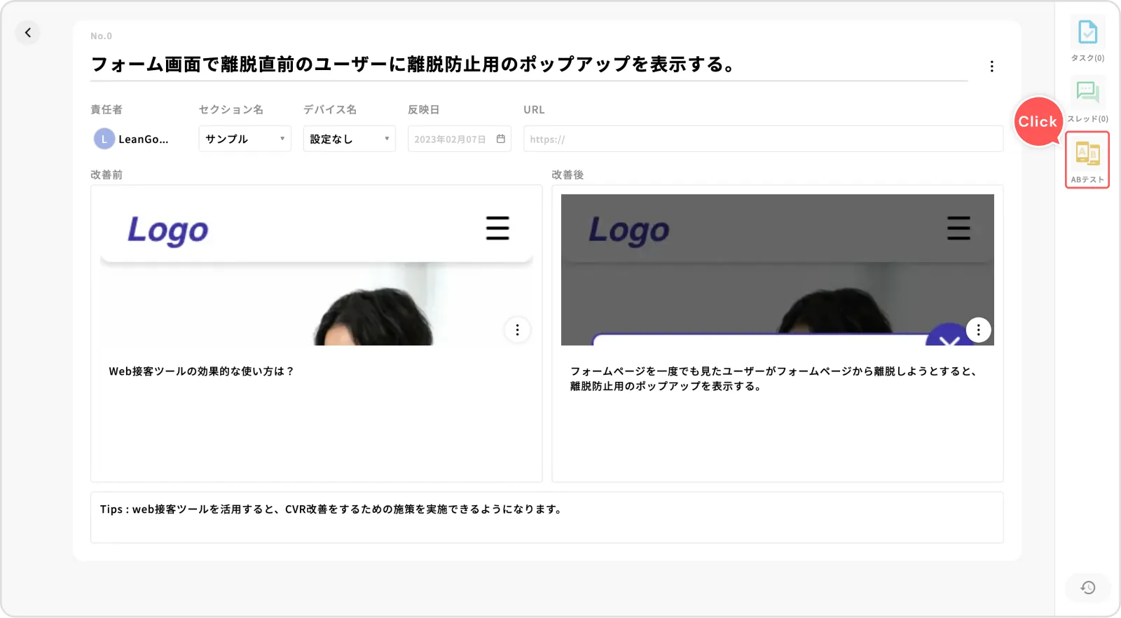
Task: Open the history clock icon
Action: point(1087,587)
